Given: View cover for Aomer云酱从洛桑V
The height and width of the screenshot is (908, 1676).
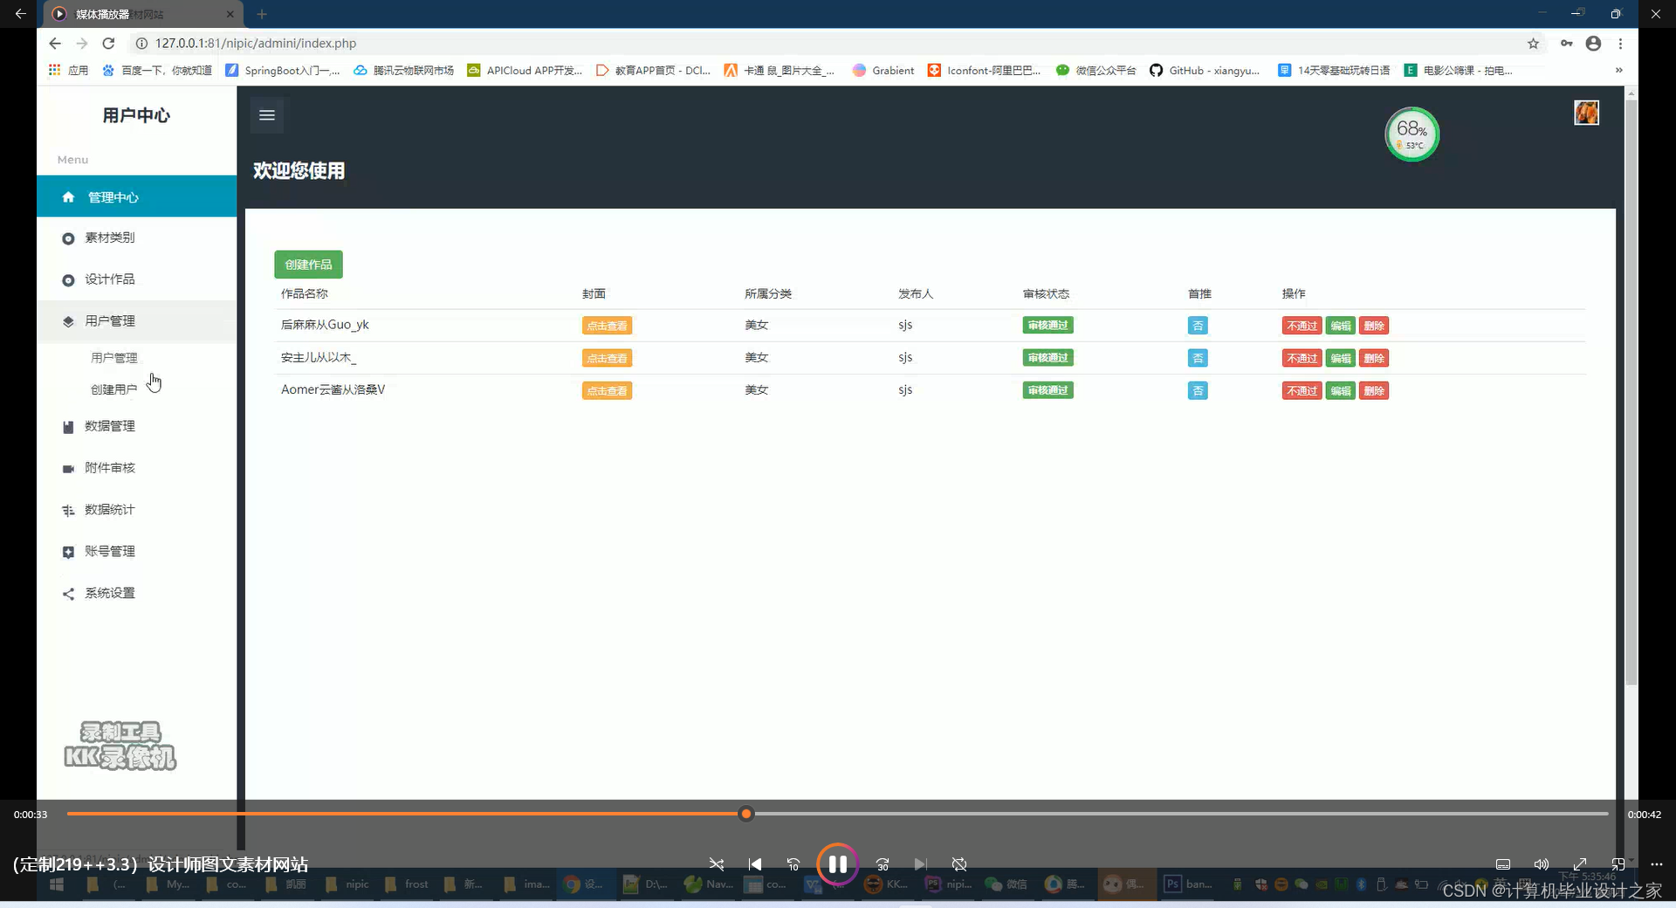Looking at the screenshot, I should [607, 390].
